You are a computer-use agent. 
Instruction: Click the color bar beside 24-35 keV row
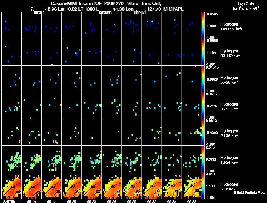click(x=203, y=132)
